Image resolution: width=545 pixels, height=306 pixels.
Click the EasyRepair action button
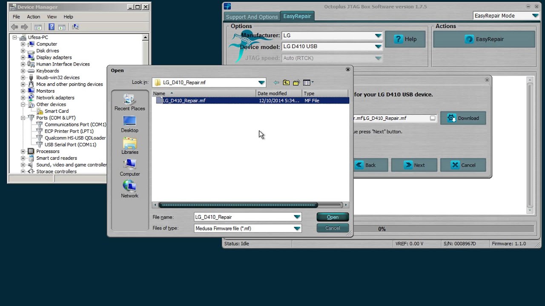pos(484,39)
